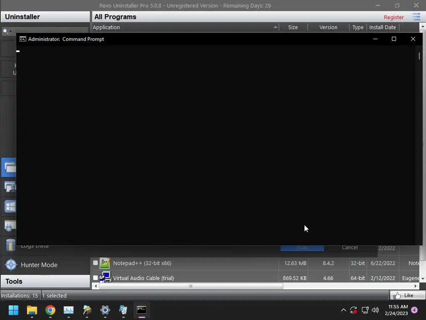Launch Google Chrome from the taskbar
This screenshot has height=320, width=426.
click(x=50, y=310)
